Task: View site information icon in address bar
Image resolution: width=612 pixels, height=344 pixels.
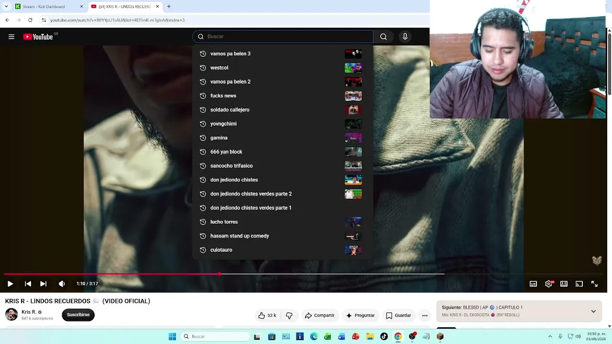Action: (44, 20)
